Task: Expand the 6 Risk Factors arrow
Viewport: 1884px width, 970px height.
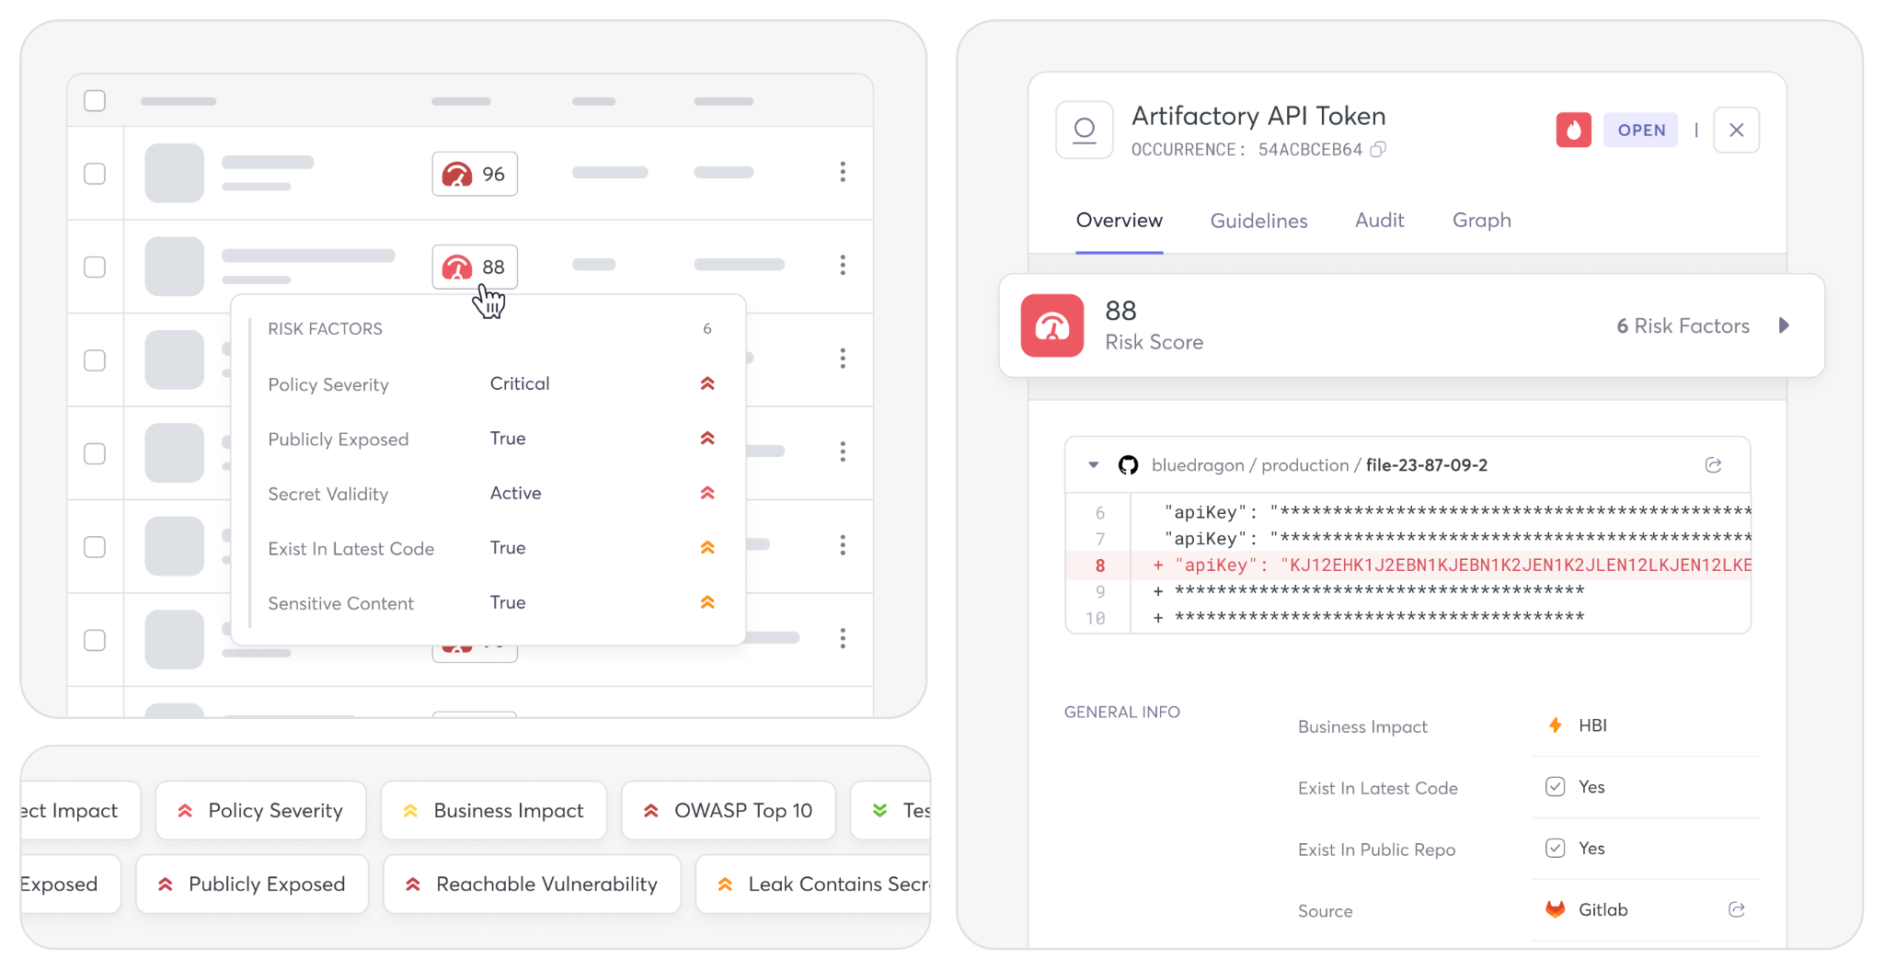Action: coord(1784,325)
